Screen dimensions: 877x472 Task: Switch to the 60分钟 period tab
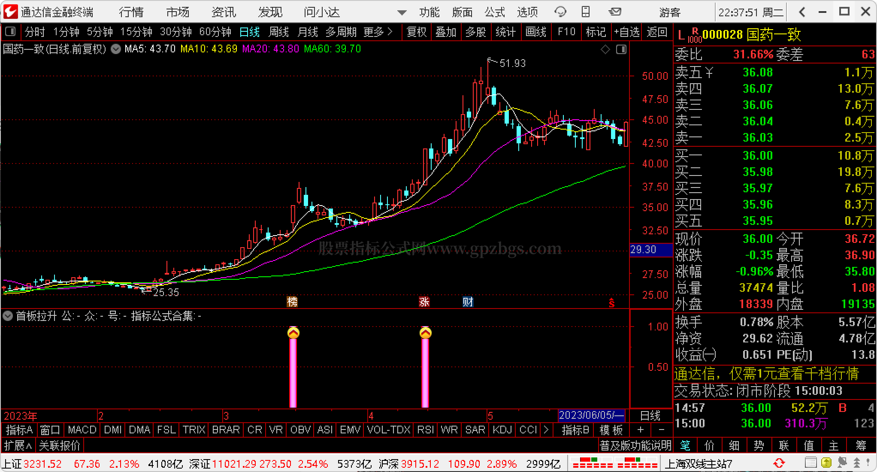tap(215, 32)
